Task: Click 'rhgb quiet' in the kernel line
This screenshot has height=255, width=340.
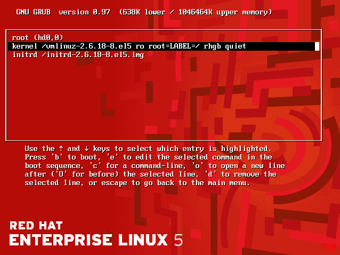Action: tap(225, 46)
